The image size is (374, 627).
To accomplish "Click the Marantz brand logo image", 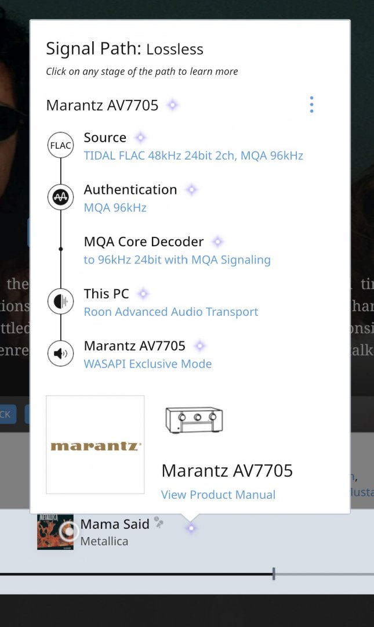I will coord(95,445).
